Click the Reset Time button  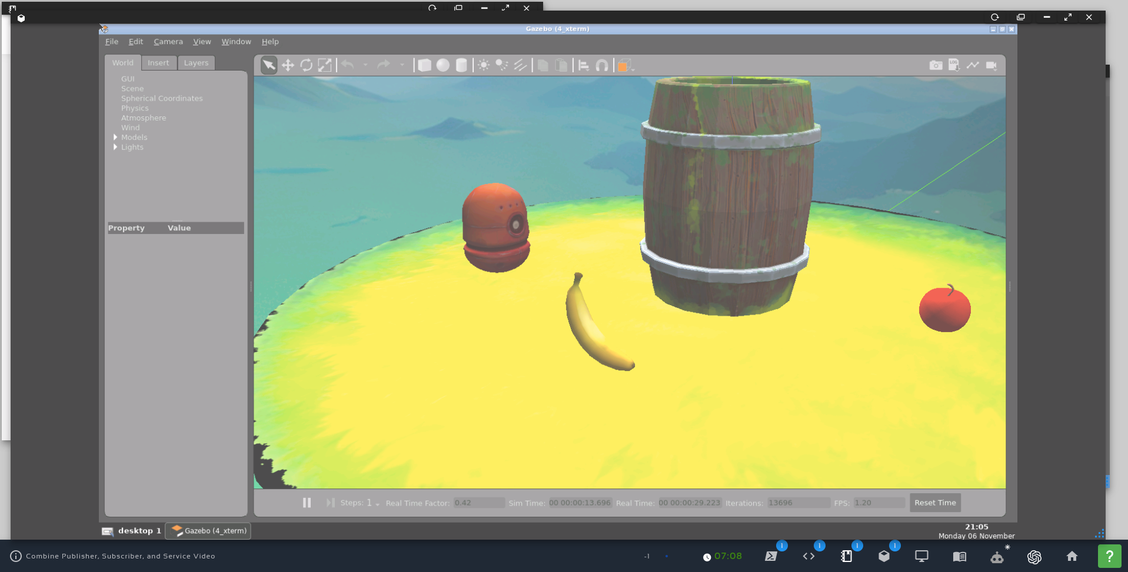pyautogui.click(x=934, y=503)
